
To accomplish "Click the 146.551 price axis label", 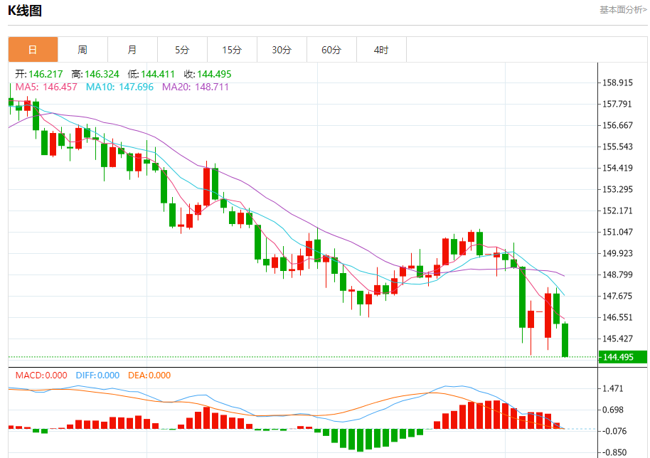I will click(618, 317).
